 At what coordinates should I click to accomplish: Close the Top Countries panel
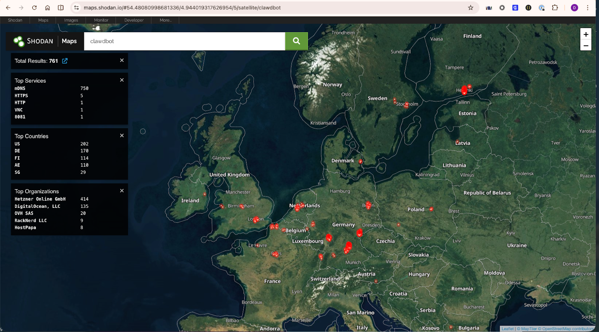pyautogui.click(x=122, y=135)
